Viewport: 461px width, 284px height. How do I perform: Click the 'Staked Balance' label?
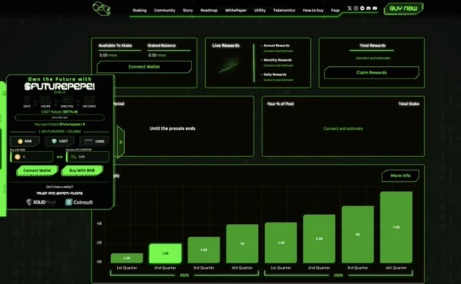pyautogui.click(x=161, y=45)
